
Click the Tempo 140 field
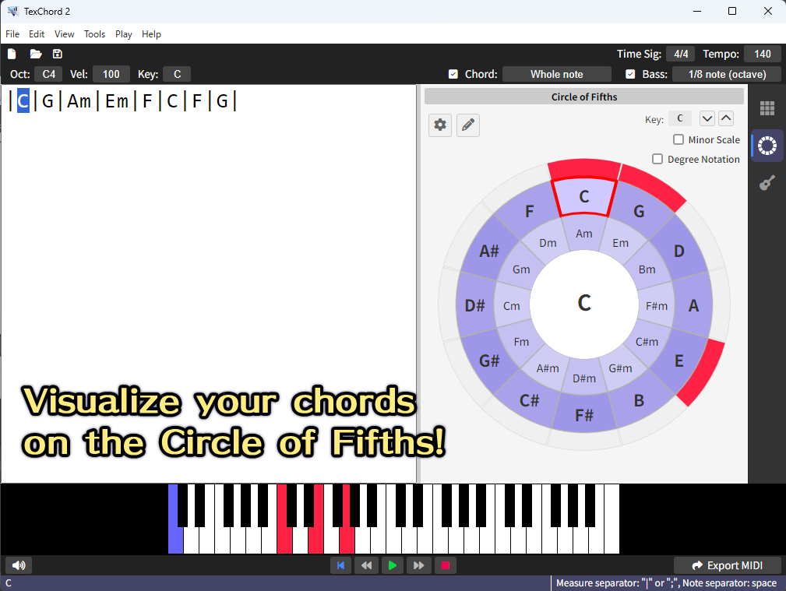(x=763, y=55)
